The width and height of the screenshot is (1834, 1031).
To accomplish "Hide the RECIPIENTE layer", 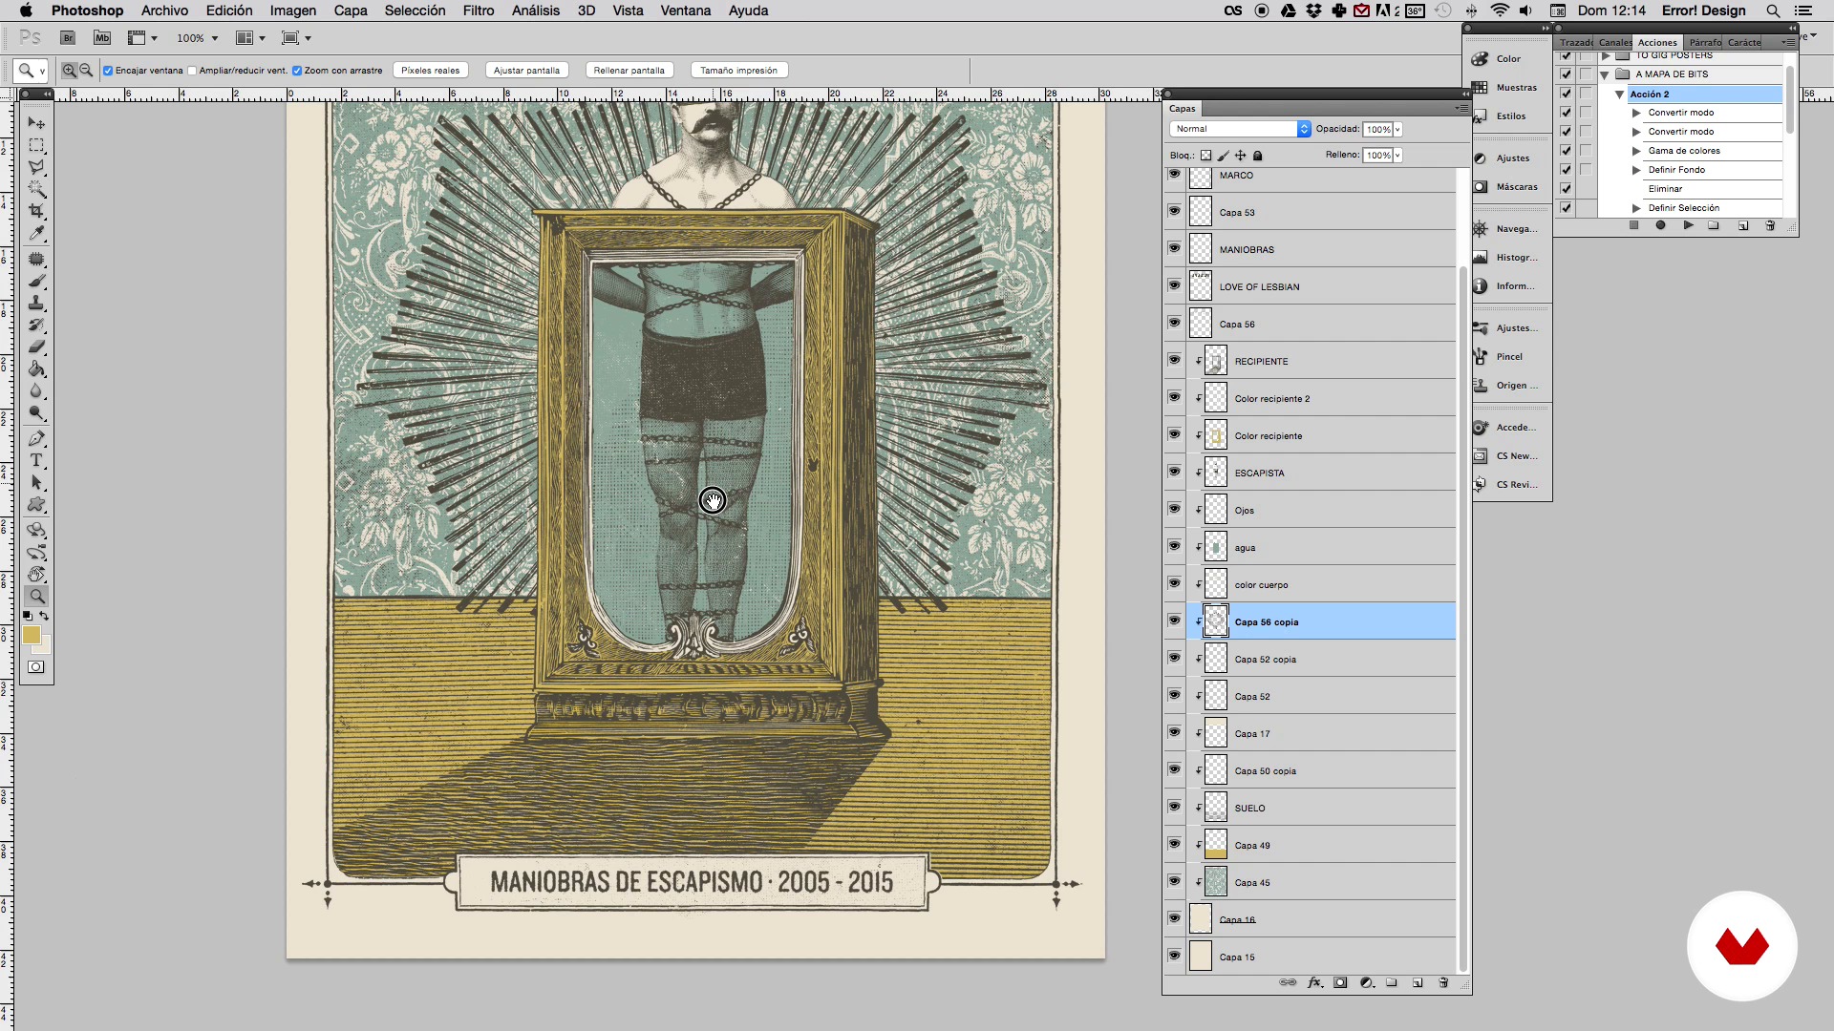I will point(1174,360).
